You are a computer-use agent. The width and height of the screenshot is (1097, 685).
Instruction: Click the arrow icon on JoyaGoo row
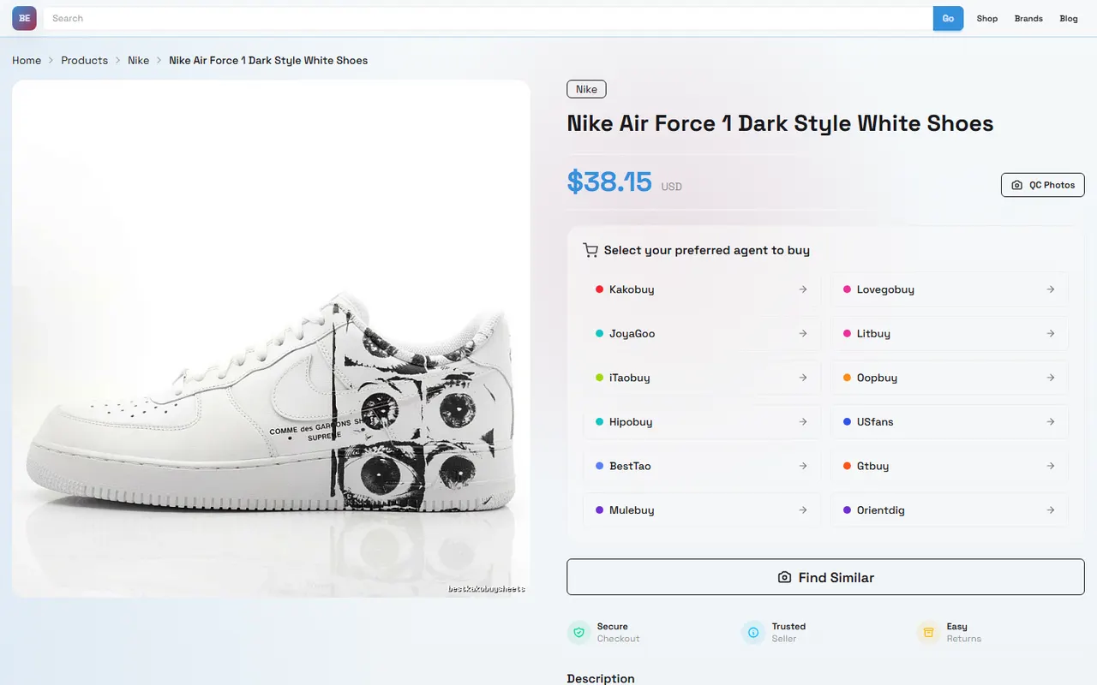point(803,333)
